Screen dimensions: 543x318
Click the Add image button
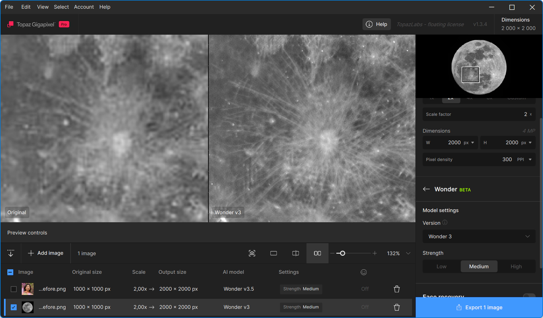(x=46, y=253)
